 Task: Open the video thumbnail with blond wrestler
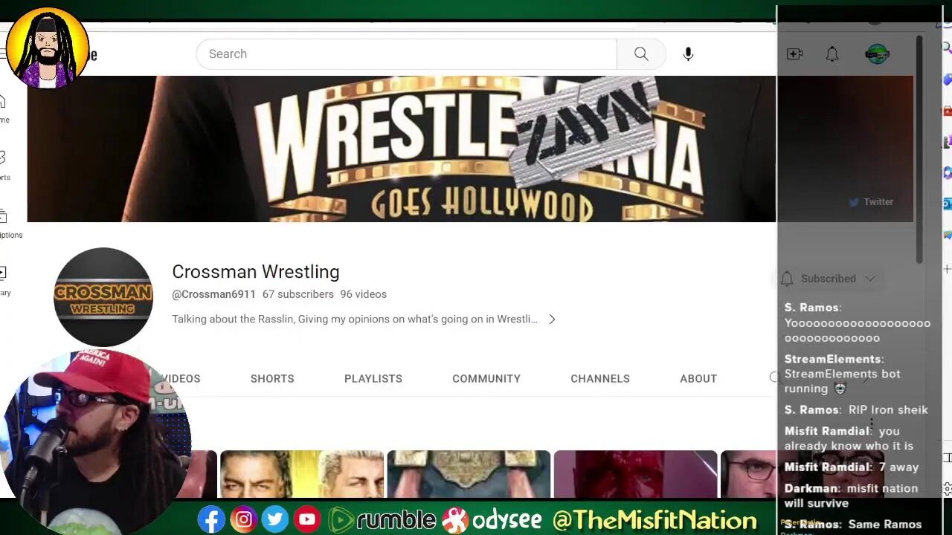[302, 474]
